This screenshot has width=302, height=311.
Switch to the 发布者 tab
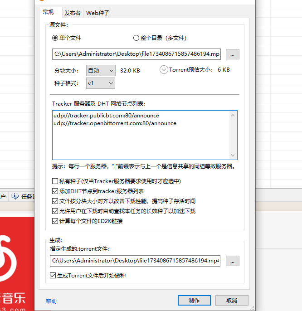pyautogui.click(x=73, y=13)
